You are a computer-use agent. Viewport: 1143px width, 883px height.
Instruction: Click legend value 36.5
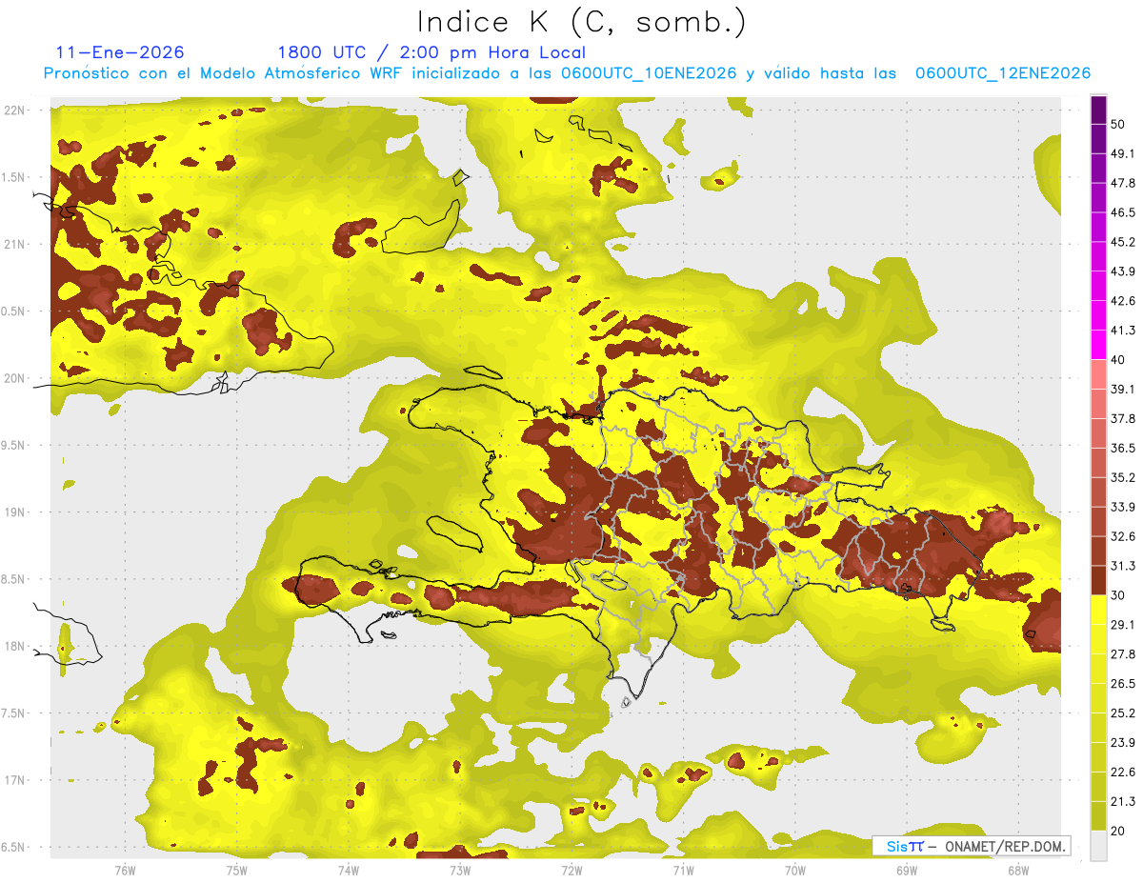pos(1122,448)
